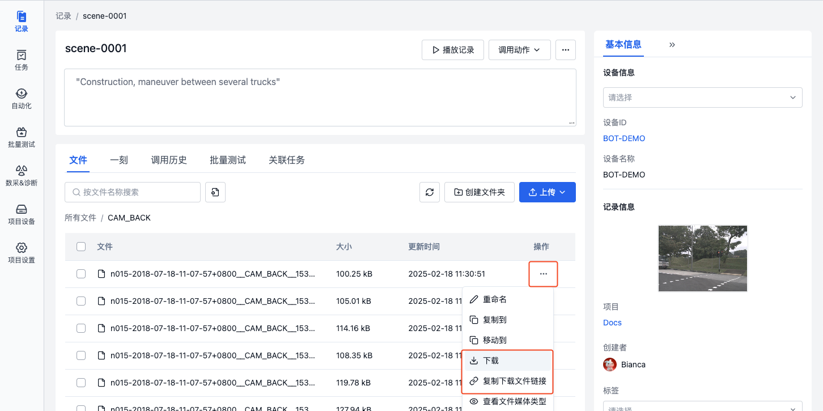The width and height of the screenshot is (823, 411).
Task: Click the refresh file list icon
Action: [x=430, y=192]
